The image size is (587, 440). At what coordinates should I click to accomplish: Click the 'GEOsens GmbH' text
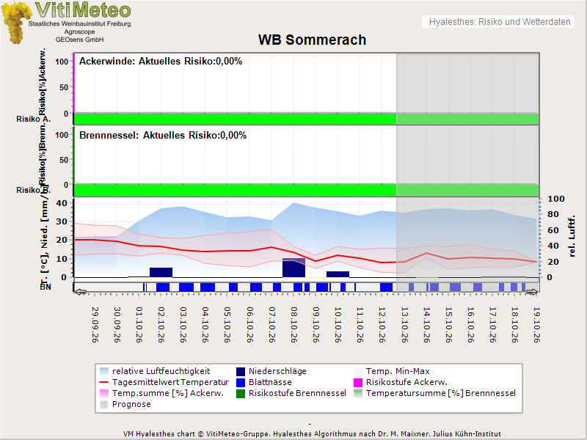pyautogui.click(x=80, y=40)
